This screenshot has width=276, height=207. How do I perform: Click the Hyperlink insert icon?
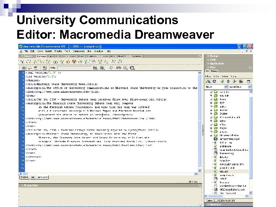(22, 62)
